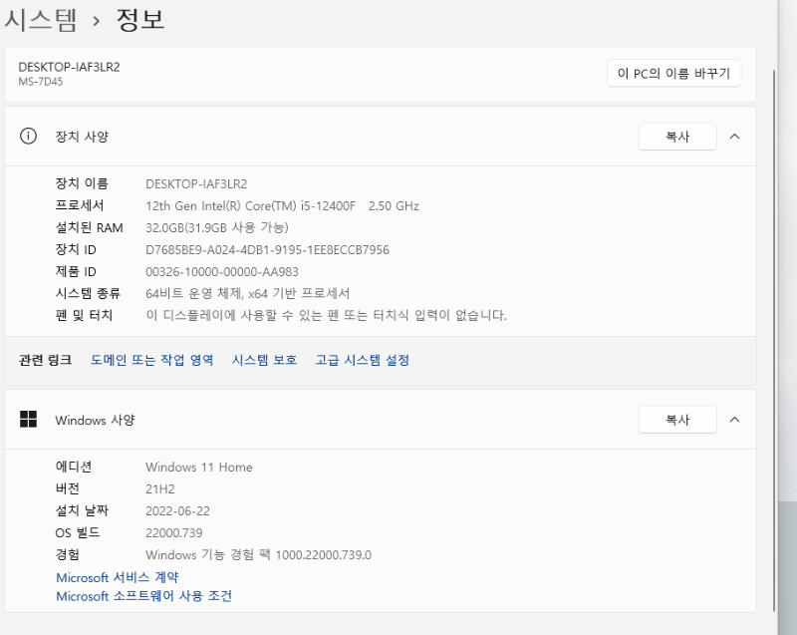The width and height of the screenshot is (797, 635).
Task: Click the OS 빌드 label
Action: 78,532
